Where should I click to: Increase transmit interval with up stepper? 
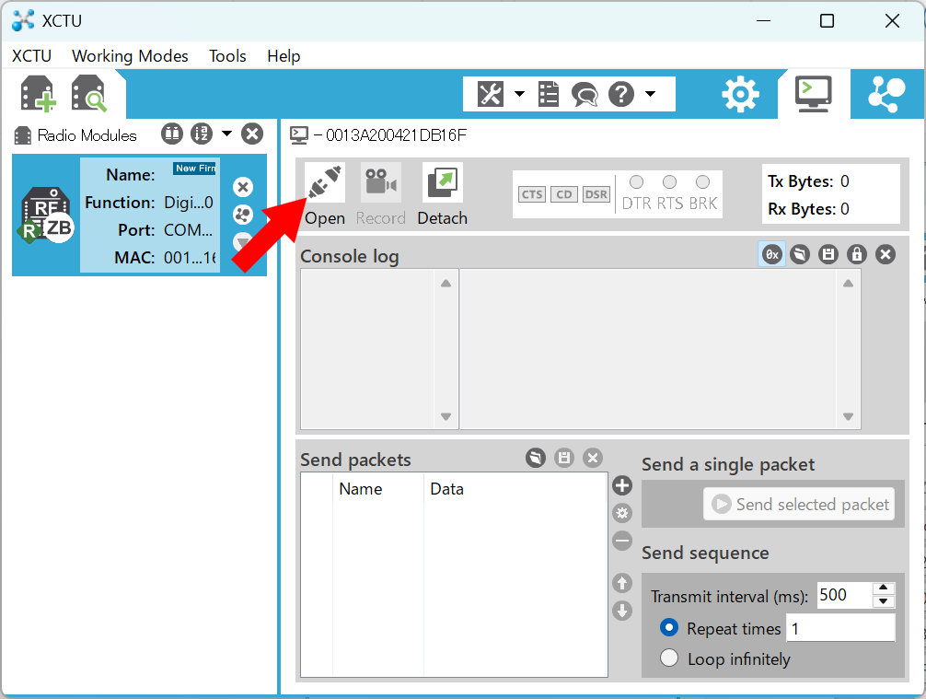pos(884,588)
